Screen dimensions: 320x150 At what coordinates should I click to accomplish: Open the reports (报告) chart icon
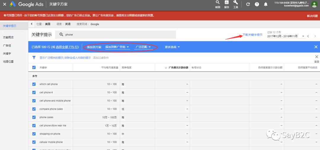pos(227,3)
